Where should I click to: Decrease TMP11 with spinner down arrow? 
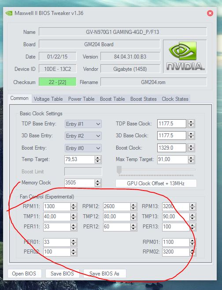[74, 218]
